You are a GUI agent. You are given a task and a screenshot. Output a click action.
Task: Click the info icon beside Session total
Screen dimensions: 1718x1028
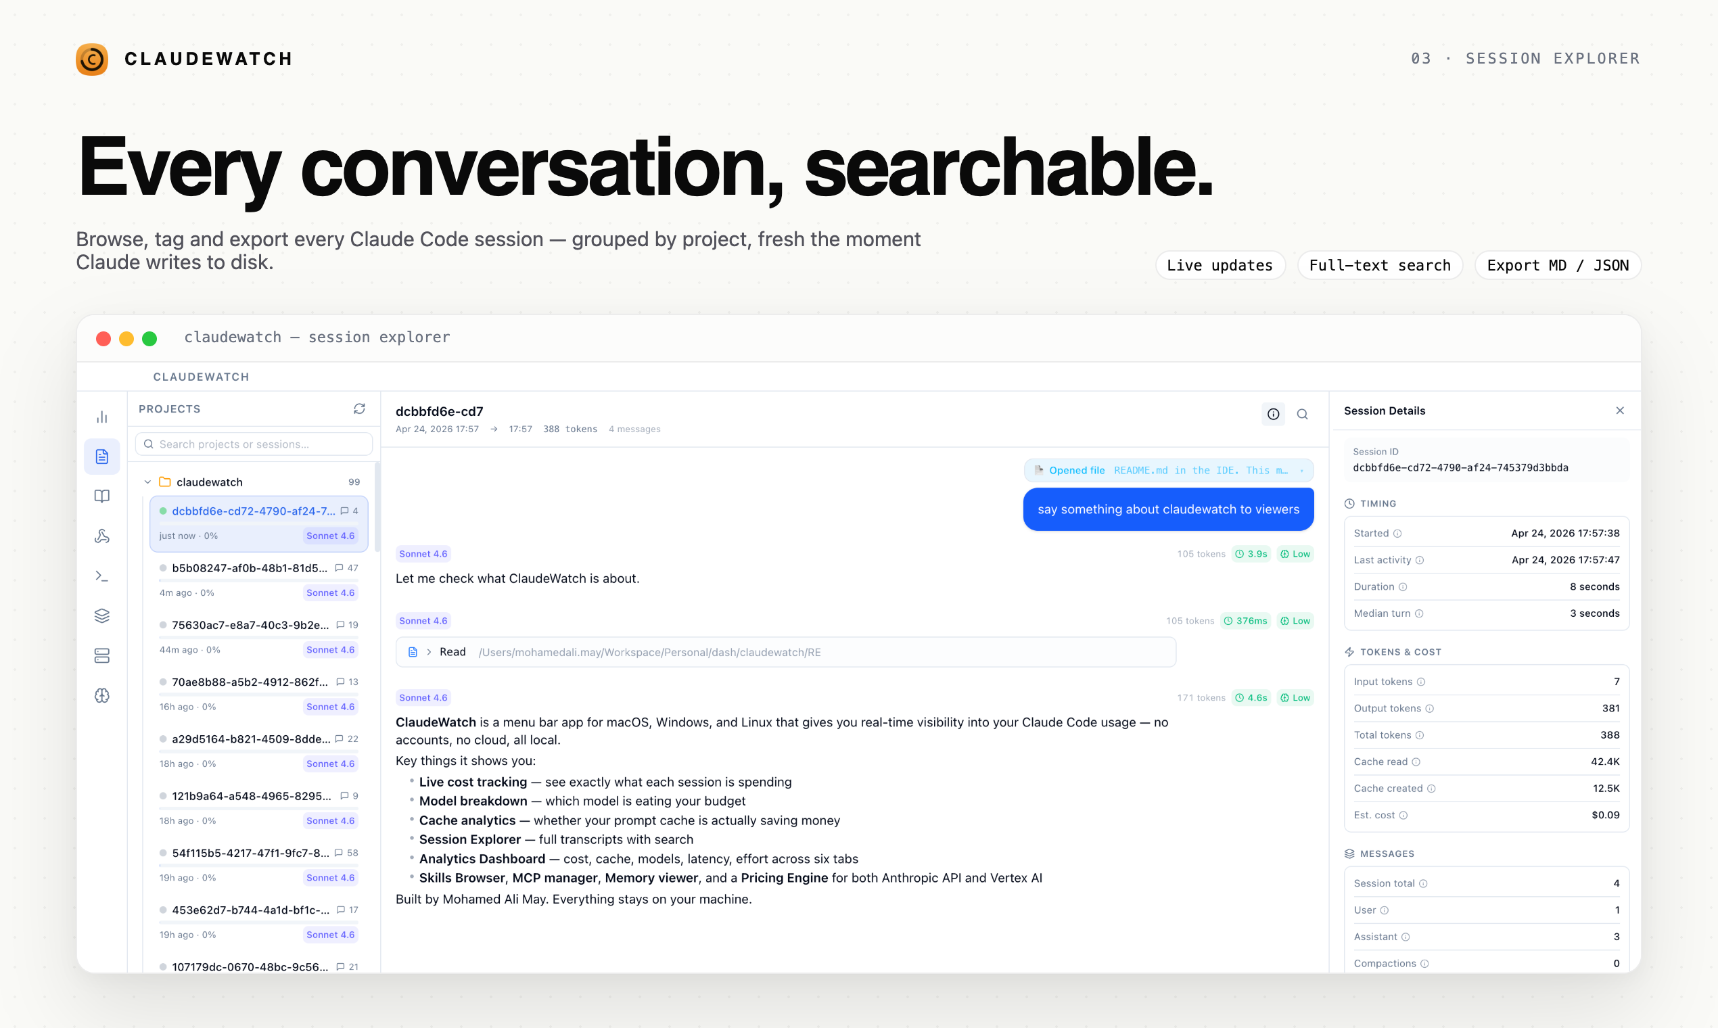1423,883
